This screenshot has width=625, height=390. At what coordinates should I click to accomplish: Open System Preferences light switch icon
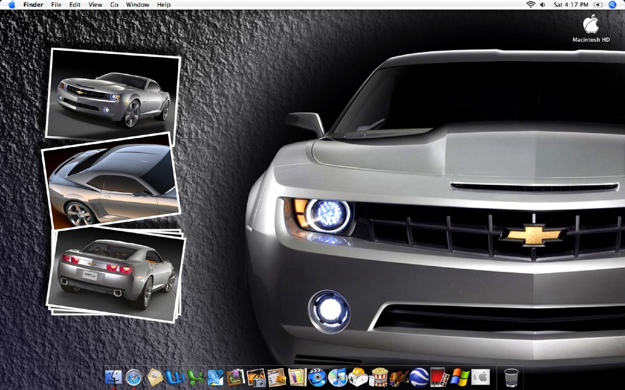tap(481, 377)
